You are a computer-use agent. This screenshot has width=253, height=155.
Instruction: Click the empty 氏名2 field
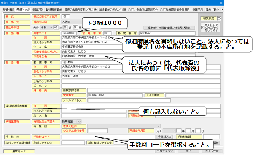pyautogui.click(x=141, y=86)
